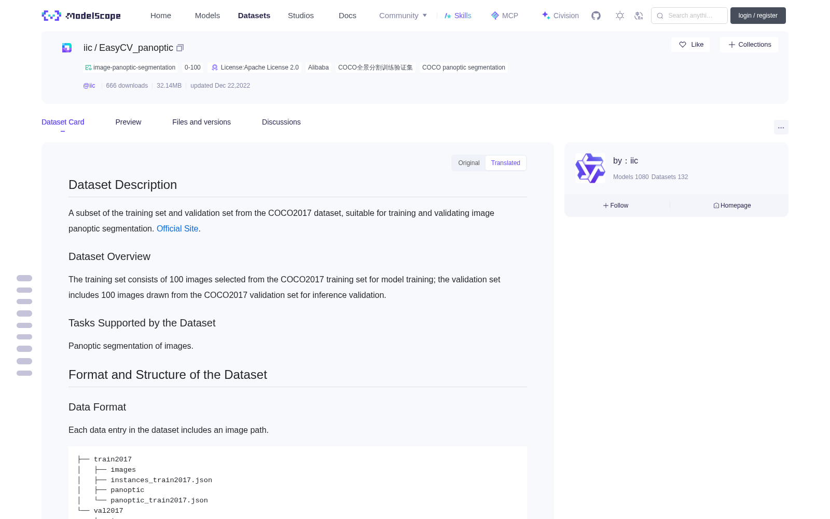Open the Models section
Viewport: 830px width, 519px height.
click(208, 16)
